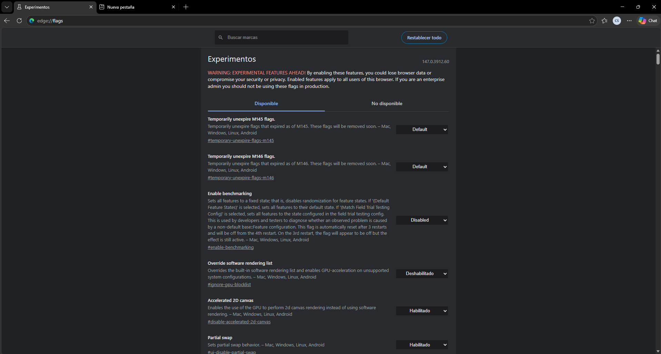The width and height of the screenshot is (661, 354).
Task: Open the tab actions menu chevron
Action: pos(7,7)
